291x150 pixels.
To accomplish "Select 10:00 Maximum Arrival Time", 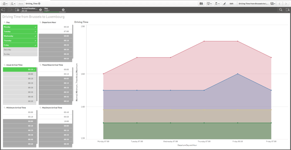I will tap(55, 121).
